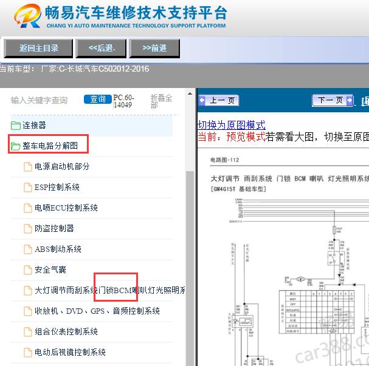Click document icon beside 防盗控制器
The height and width of the screenshot is (366, 369).
click(28, 229)
